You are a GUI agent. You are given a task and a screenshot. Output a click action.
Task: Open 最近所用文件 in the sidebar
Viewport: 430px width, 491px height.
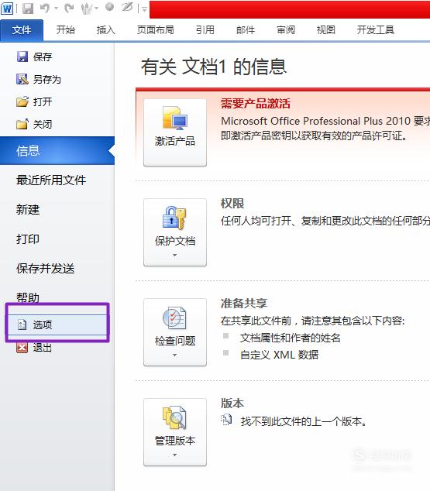click(x=51, y=180)
